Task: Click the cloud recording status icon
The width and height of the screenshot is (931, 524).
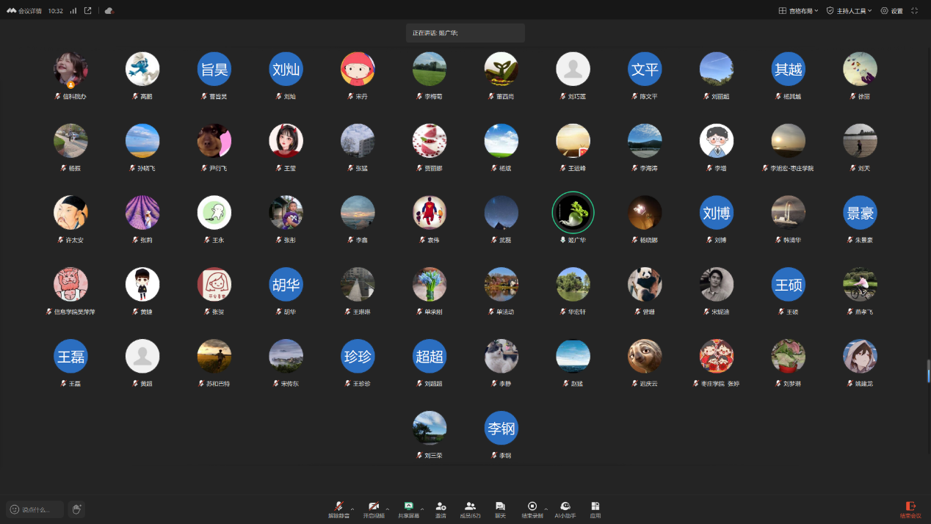Action: (109, 11)
